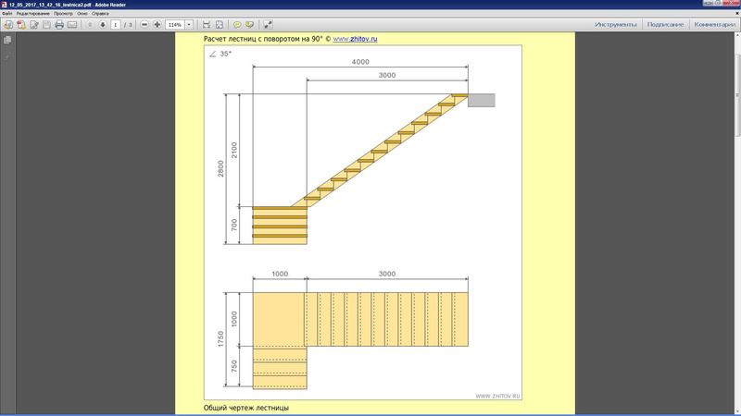Open the Комментарии pane
The image size is (741, 416).
tap(714, 24)
